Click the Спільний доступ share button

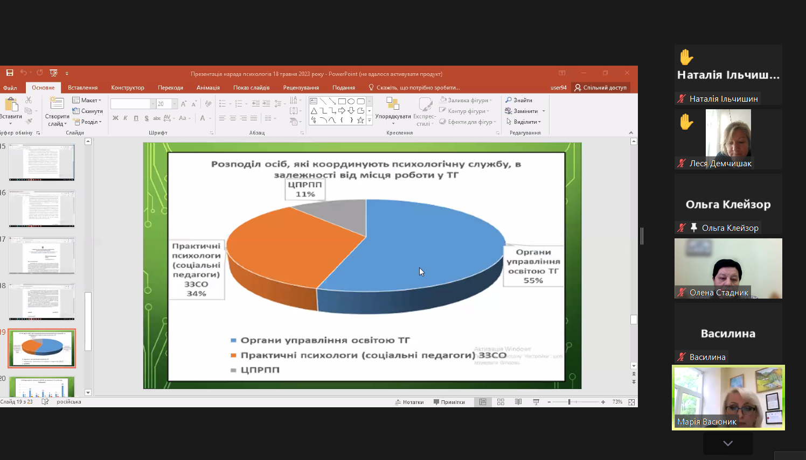600,88
